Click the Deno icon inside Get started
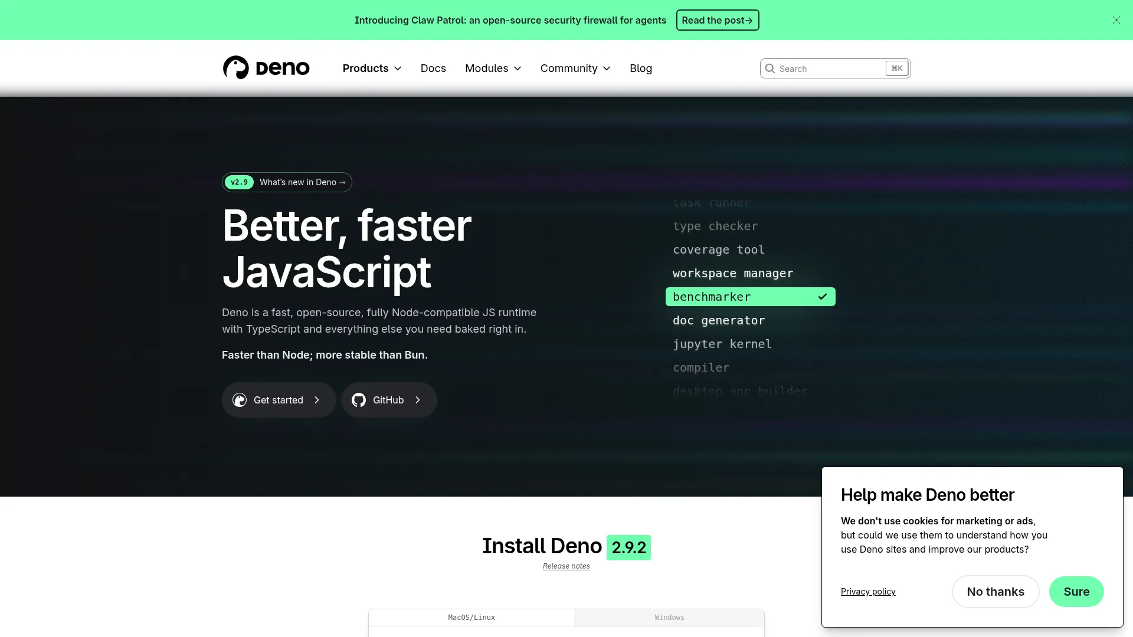Viewport: 1133px width, 637px height. tap(240, 400)
